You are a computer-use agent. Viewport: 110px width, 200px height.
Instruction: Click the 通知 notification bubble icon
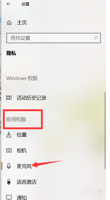pyautogui.click(x=9, y=197)
